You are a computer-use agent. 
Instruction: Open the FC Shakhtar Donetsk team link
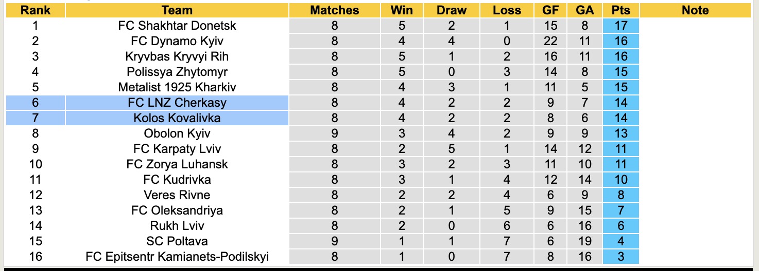(x=177, y=26)
